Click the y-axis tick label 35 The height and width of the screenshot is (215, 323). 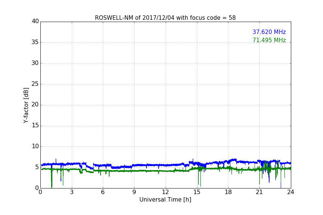[x=35, y=42]
